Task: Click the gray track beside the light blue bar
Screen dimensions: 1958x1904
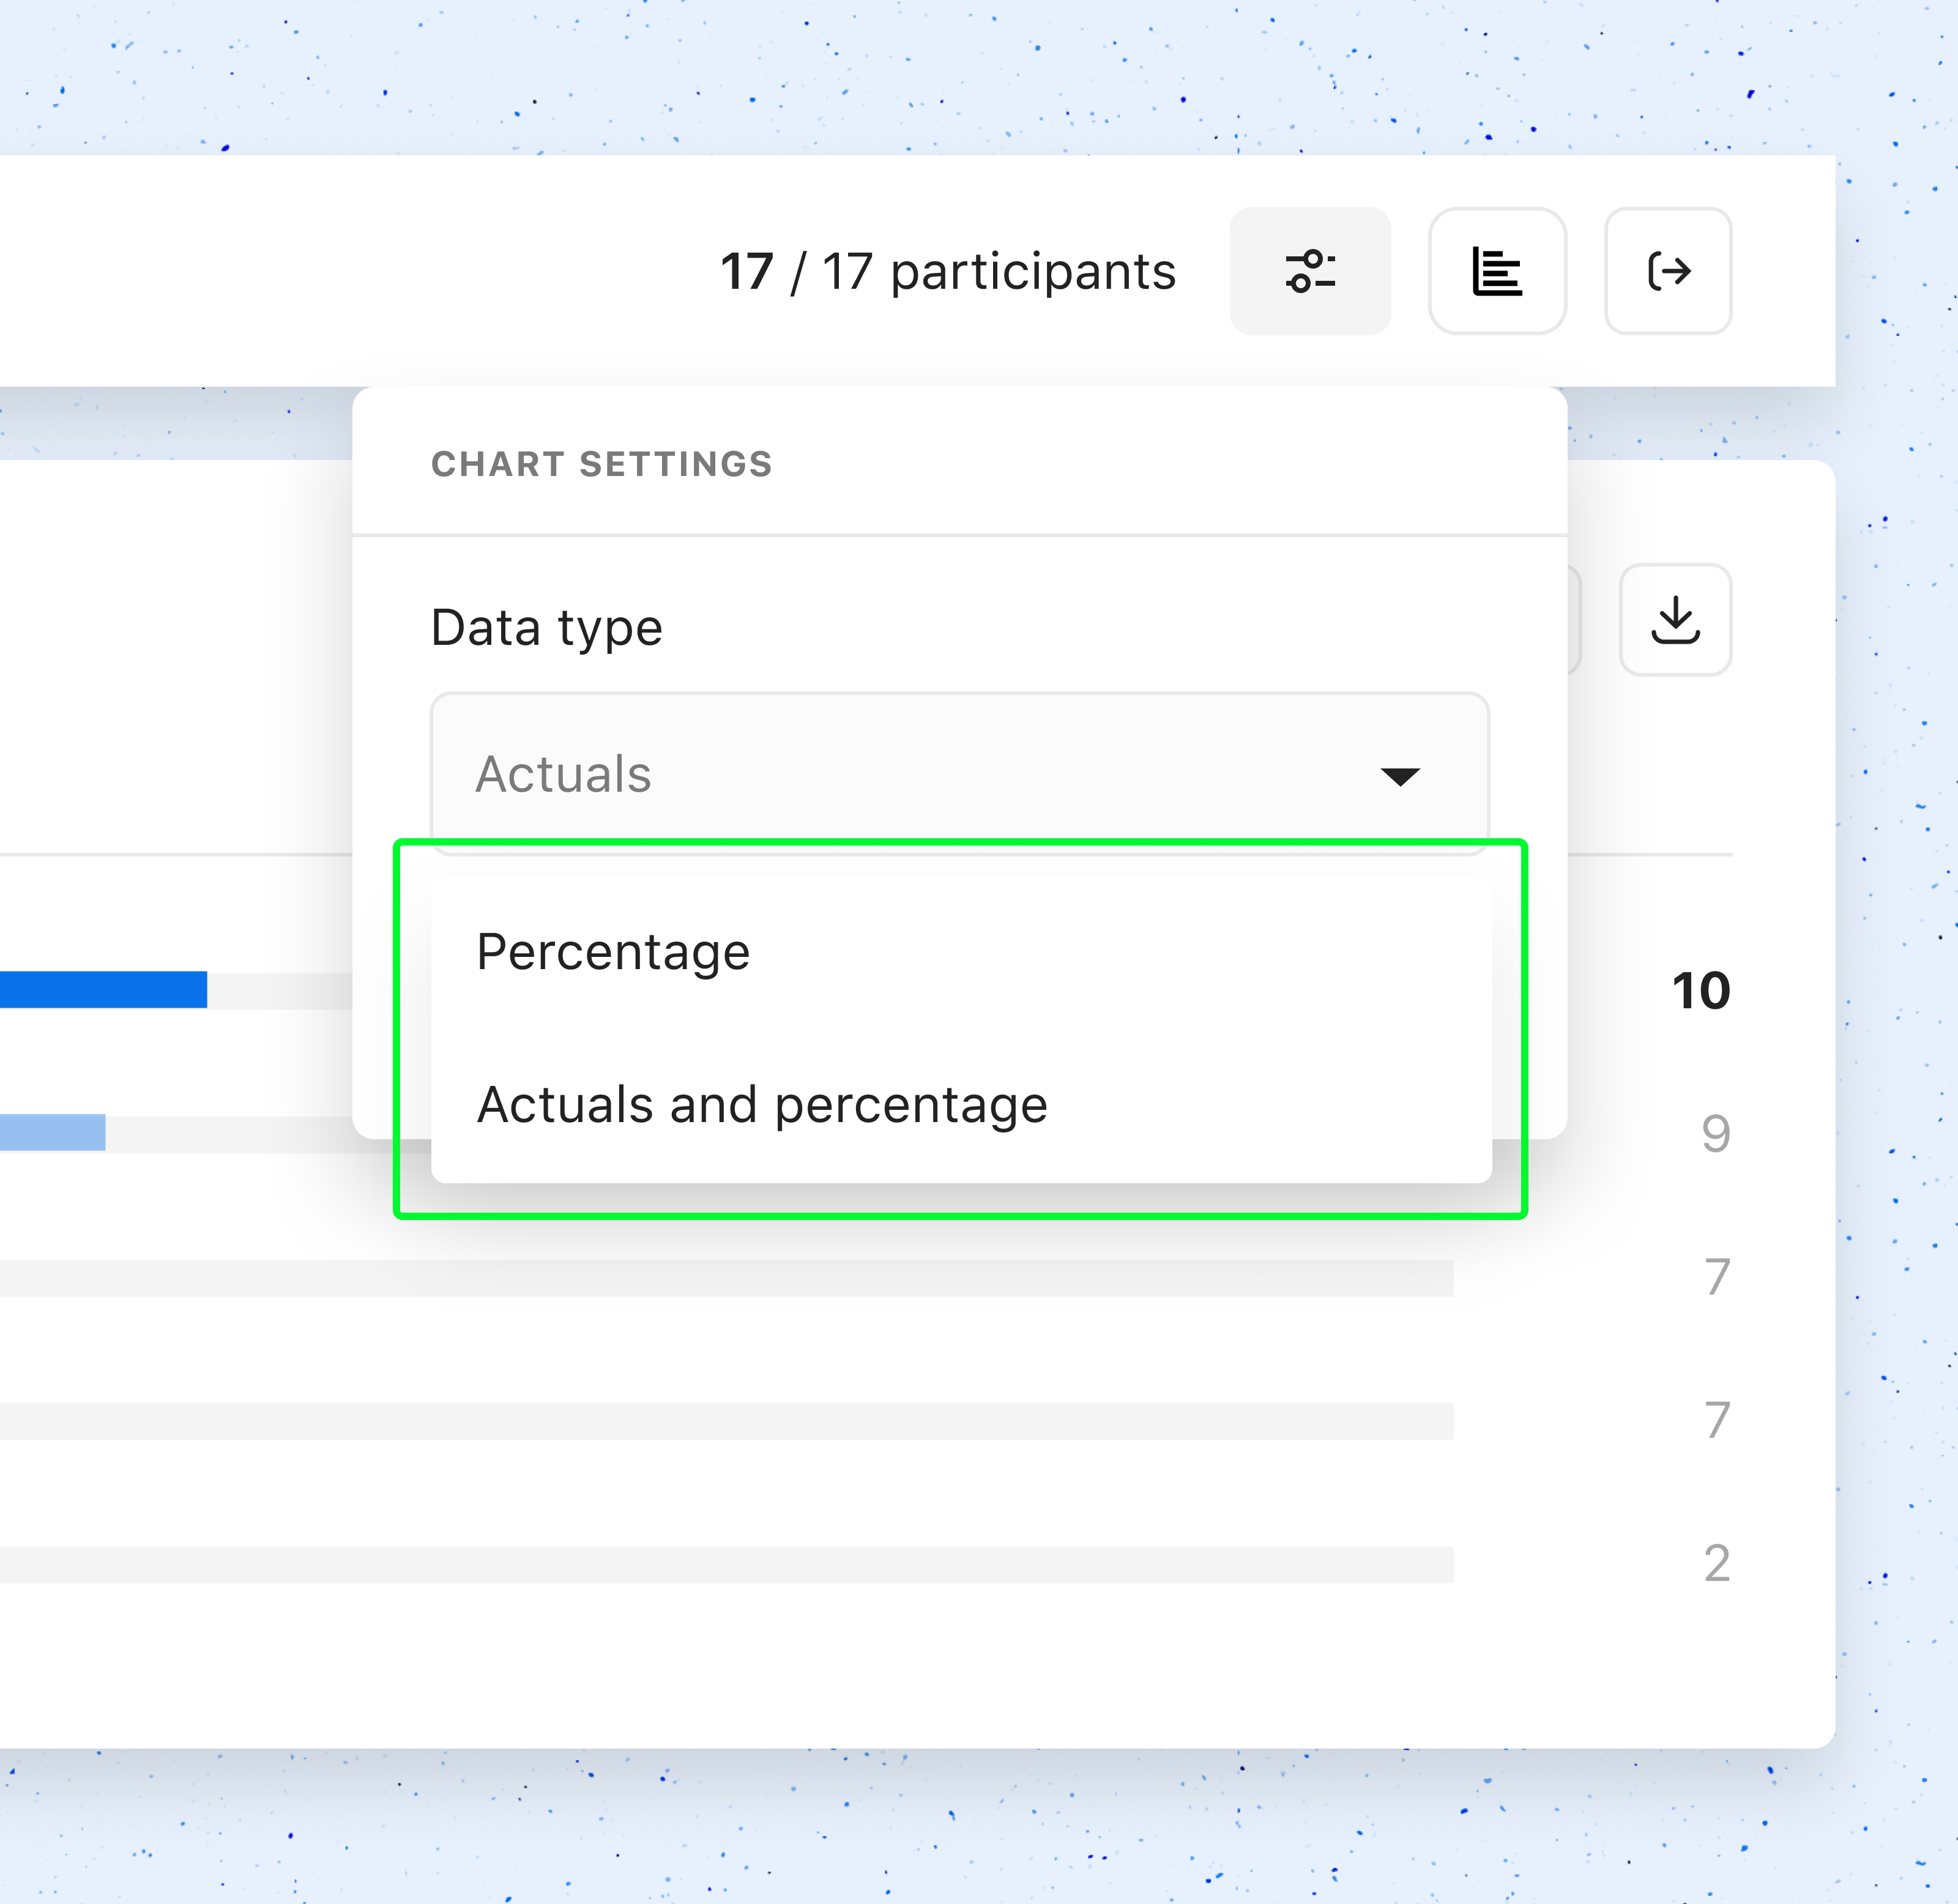Action: click(x=228, y=1134)
